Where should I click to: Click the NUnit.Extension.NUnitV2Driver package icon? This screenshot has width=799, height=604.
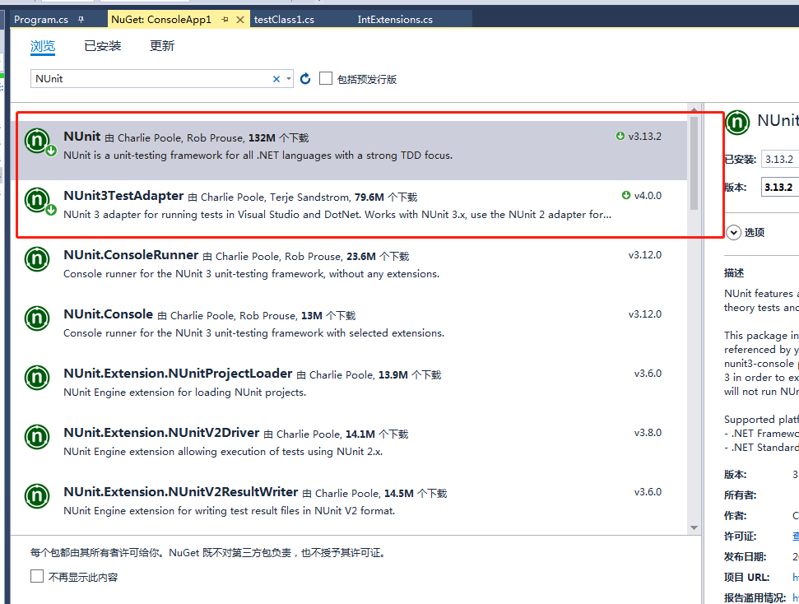(37, 436)
